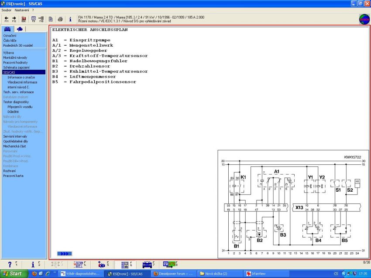The image size is (371, 278).
Task: Switch to IrfanView on the taskbar
Action: coord(266,274)
